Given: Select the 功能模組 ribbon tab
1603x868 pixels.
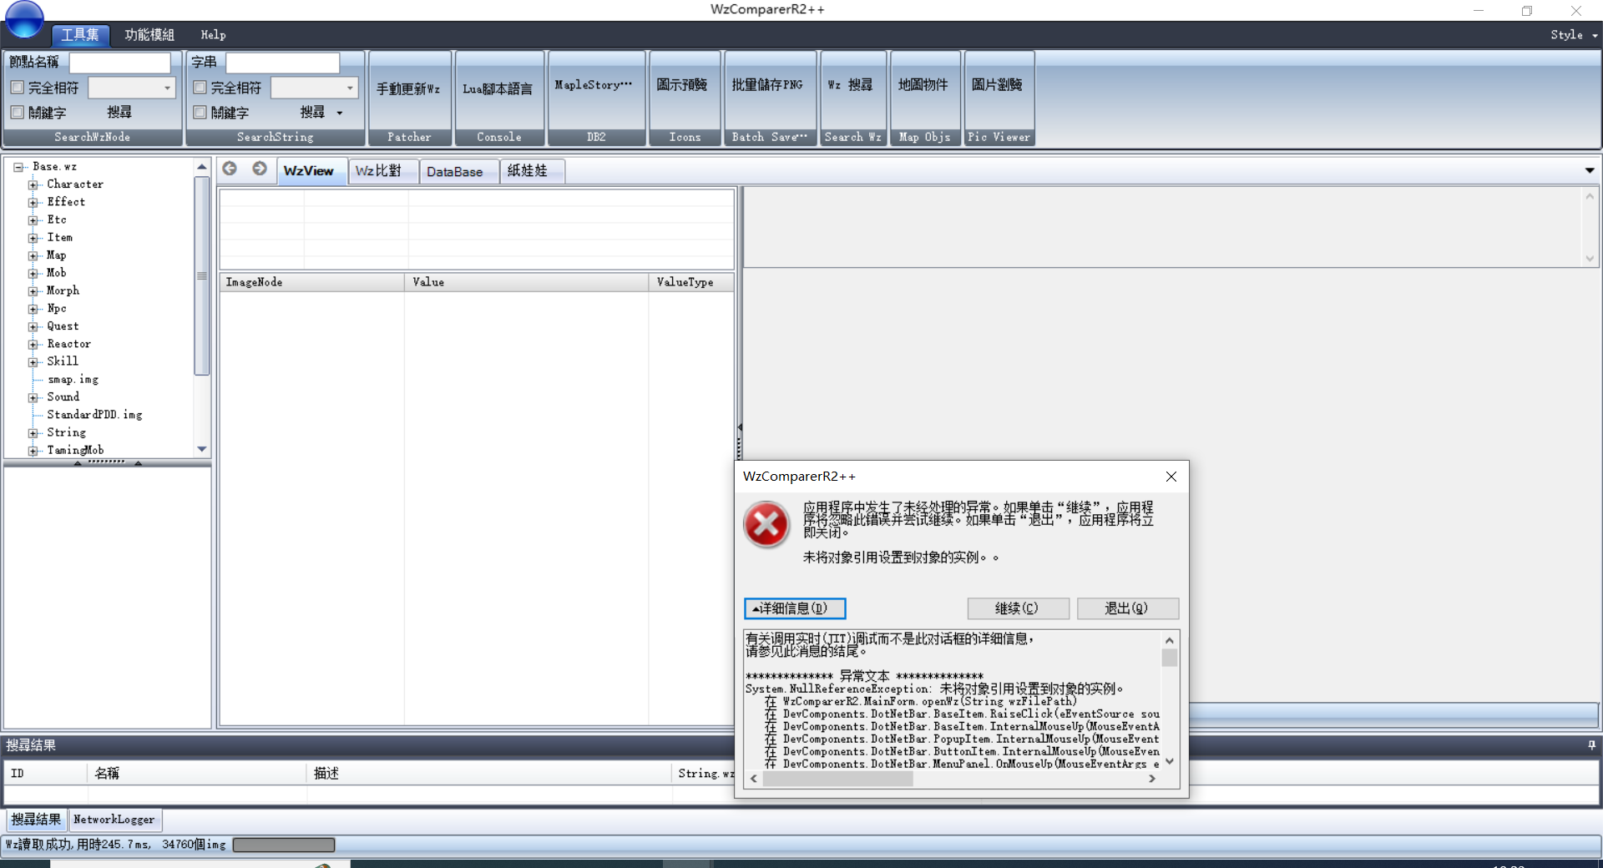Looking at the screenshot, I should coord(149,35).
